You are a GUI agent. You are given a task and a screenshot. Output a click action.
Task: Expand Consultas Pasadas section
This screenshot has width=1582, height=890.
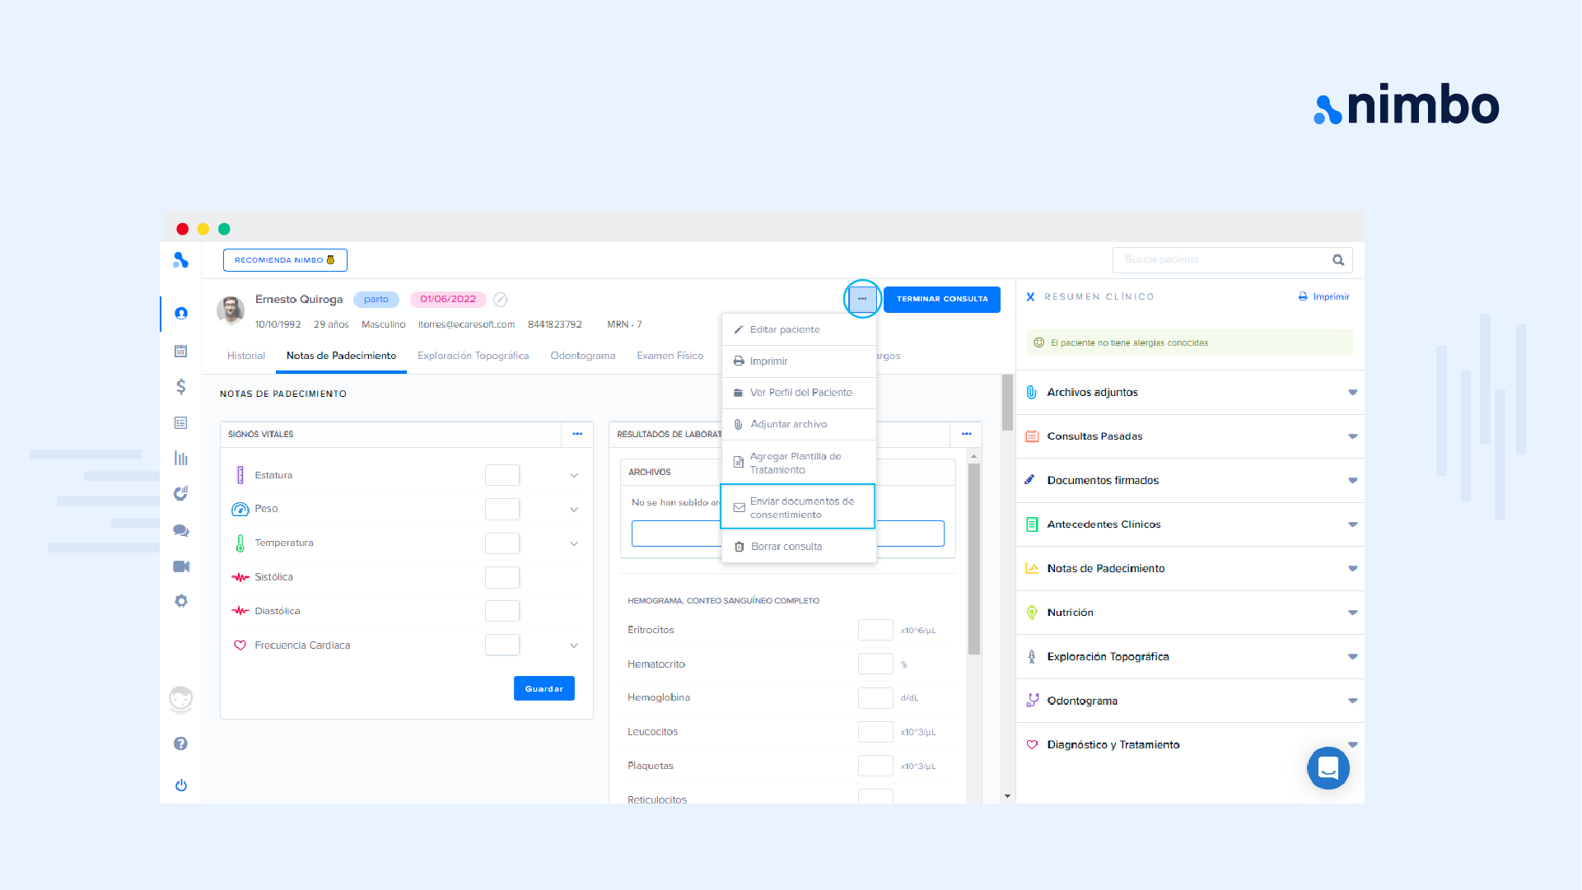[1352, 436]
